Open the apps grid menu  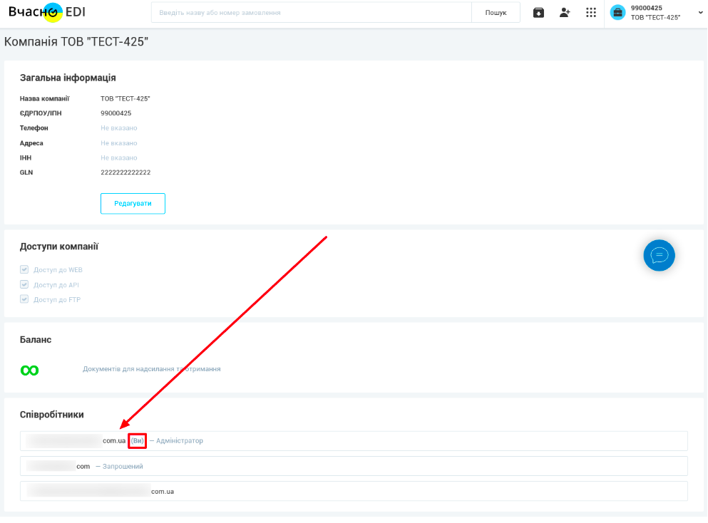coord(590,12)
